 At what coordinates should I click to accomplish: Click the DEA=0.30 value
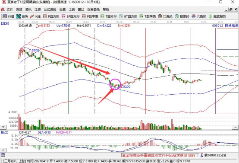point(44,132)
